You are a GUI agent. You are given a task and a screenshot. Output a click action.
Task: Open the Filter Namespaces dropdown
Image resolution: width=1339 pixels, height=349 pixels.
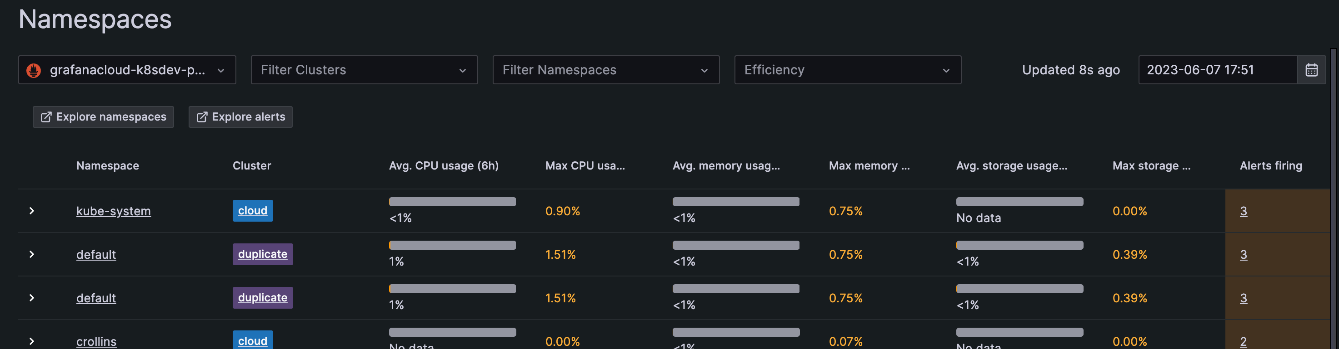[x=605, y=70]
